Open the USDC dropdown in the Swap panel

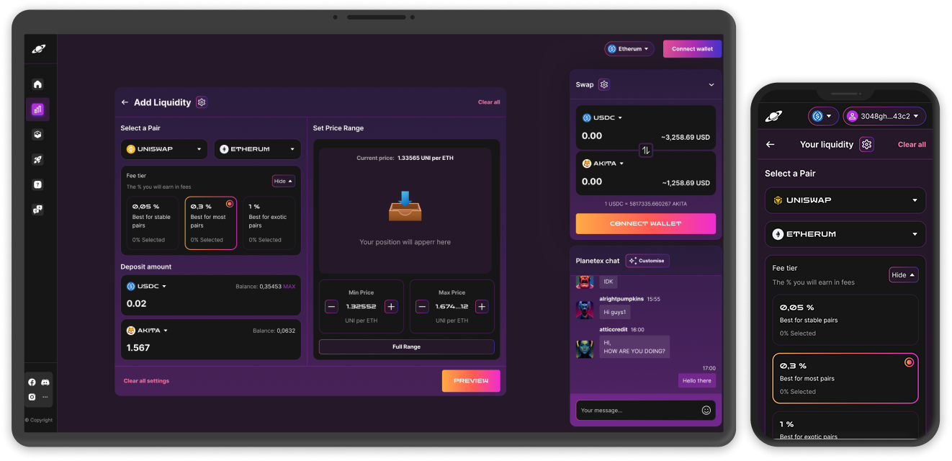602,117
